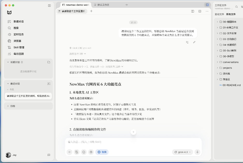The height and width of the screenshot is (163, 243).
Task: Add a new plan in 长期计划 panel
Action: point(49,62)
